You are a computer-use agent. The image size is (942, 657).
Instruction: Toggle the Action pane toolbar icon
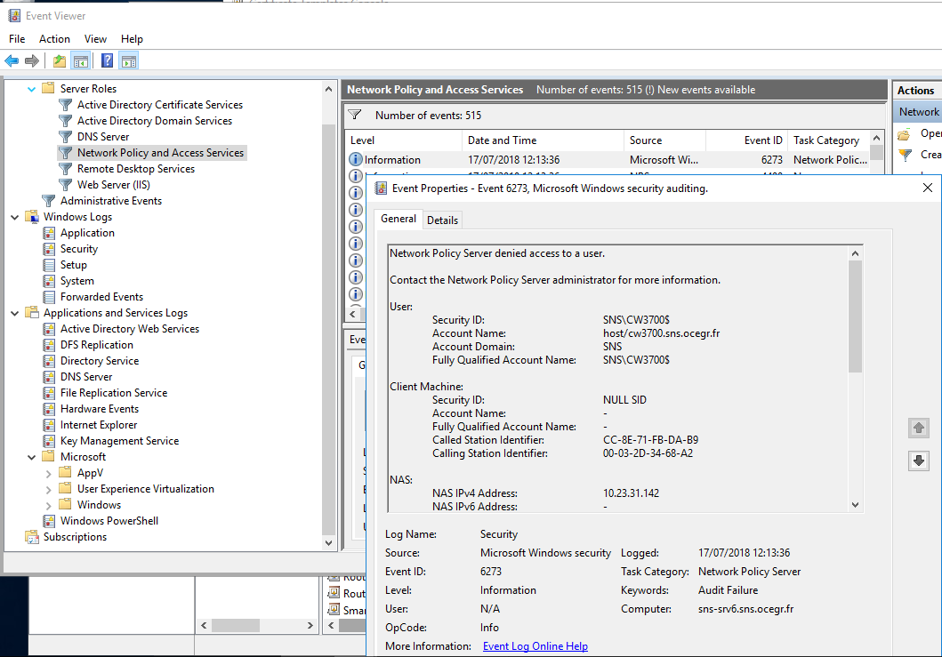[x=129, y=60]
